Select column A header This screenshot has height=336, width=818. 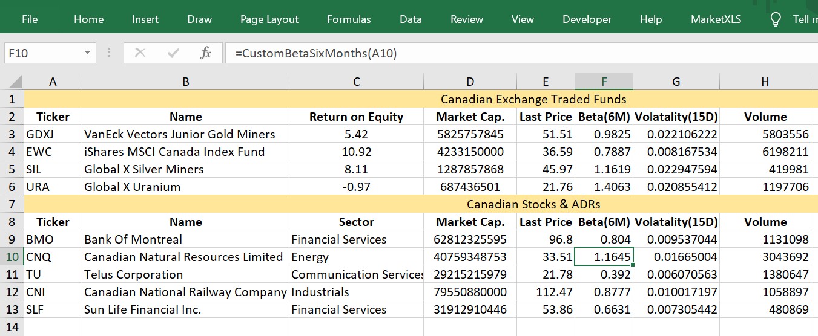pos(53,82)
